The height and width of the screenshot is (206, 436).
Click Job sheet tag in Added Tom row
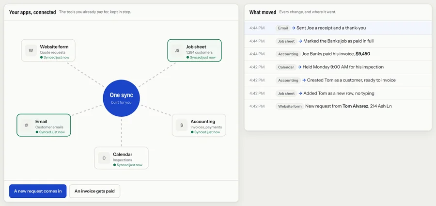pos(286,93)
